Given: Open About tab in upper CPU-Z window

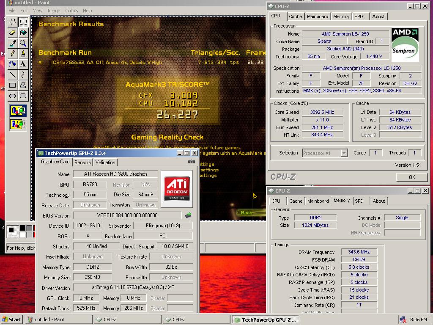Looking at the screenshot, I should point(378,17).
